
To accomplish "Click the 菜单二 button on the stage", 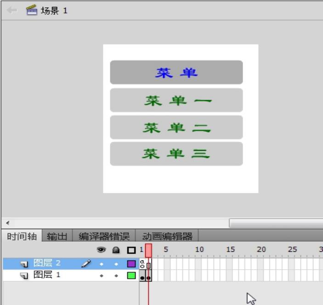I will (x=176, y=127).
